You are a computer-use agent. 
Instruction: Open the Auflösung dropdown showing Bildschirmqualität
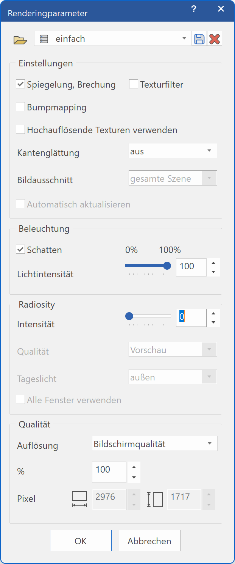click(154, 443)
